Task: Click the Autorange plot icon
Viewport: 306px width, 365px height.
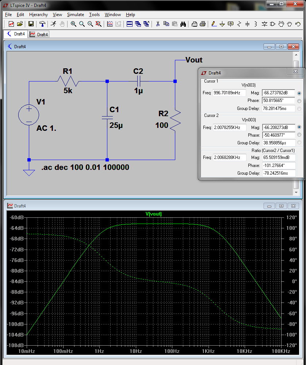Action: (x=110, y=24)
